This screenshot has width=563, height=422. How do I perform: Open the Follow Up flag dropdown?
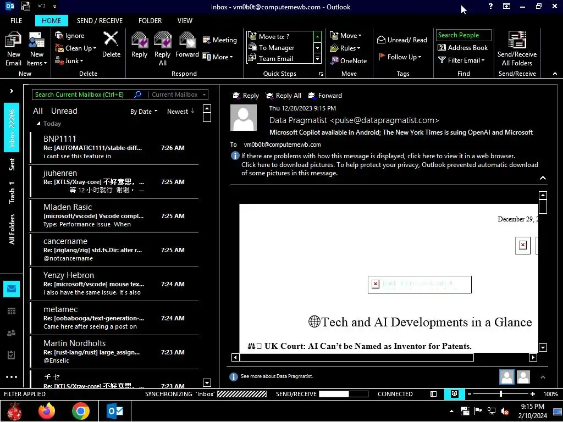tap(400, 57)
